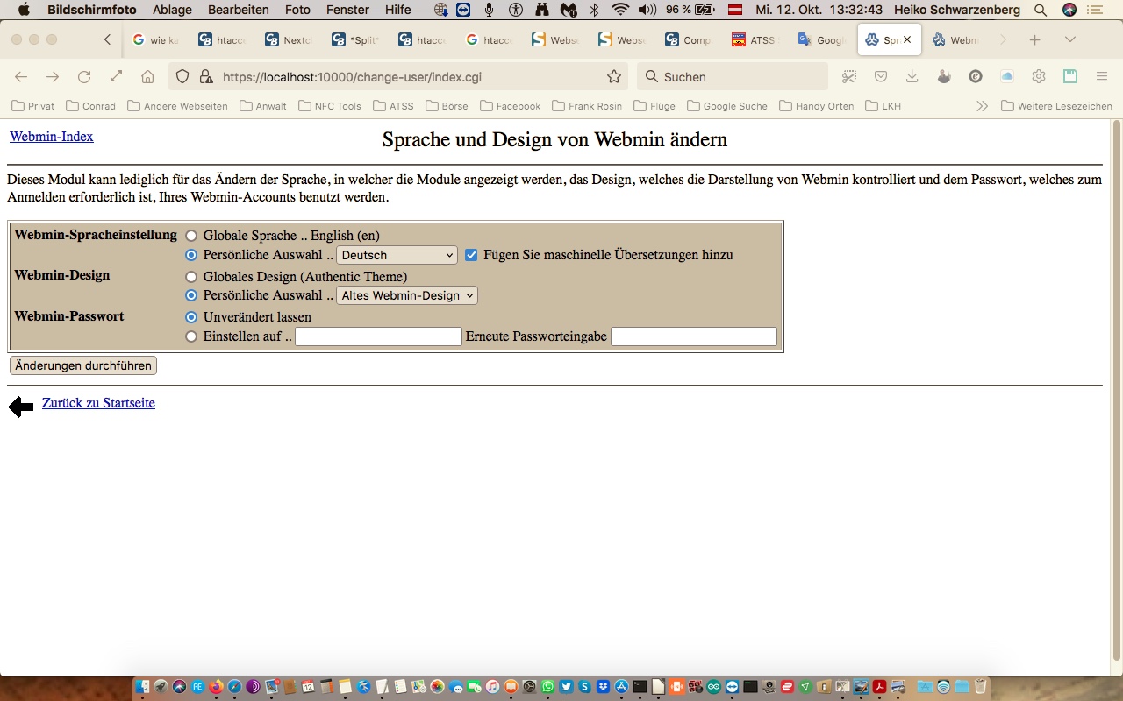This screenshot has height=701, width=1123.
Task: Click the new password input field
Action: (x=378, y=336)
